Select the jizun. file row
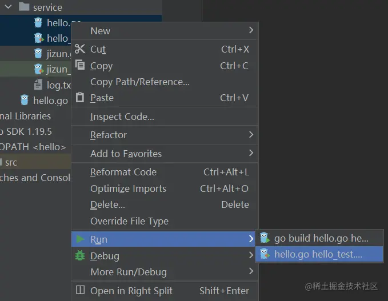 35,54
